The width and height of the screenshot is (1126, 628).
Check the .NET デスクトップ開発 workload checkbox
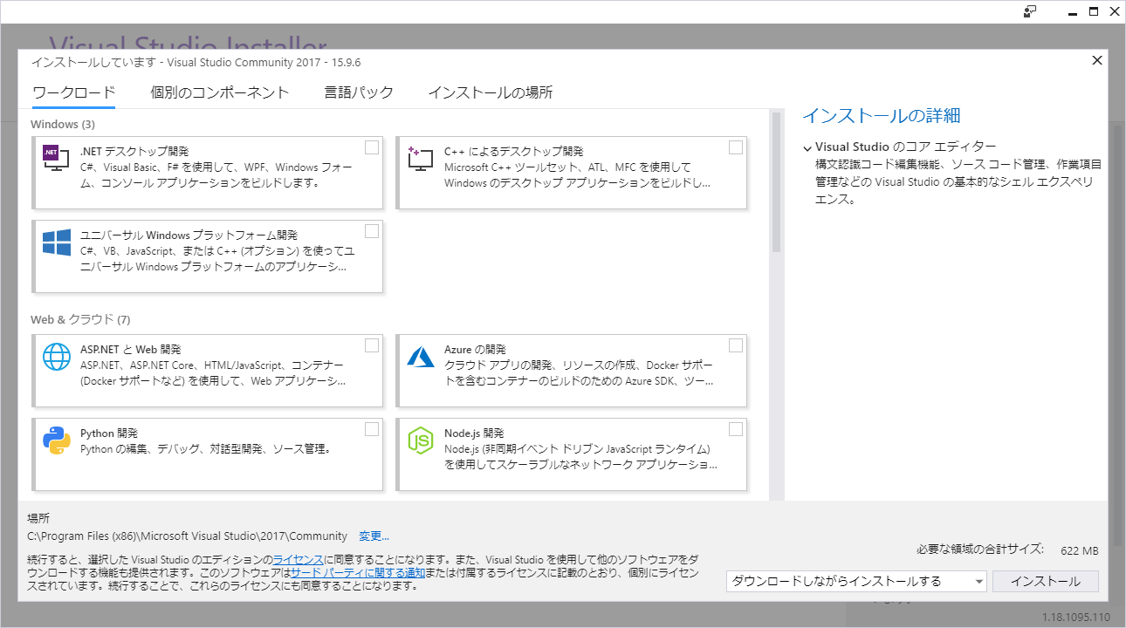[372, 147]
